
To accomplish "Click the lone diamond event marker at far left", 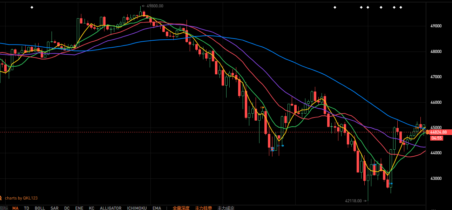I will pos(32,7).
